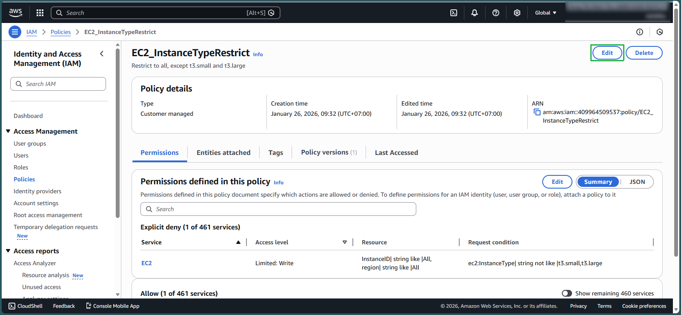
Task: Switch to the Entities attached tab
Action: pos(223,153)
